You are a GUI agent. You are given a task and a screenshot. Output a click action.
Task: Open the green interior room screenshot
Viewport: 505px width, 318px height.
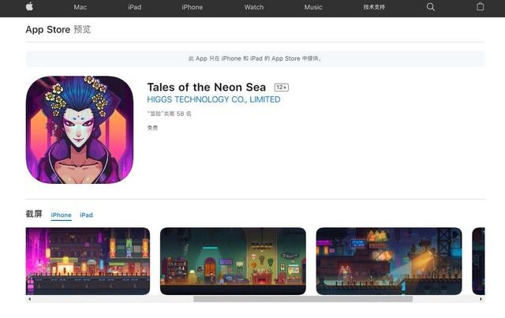[x=233, y=261]
